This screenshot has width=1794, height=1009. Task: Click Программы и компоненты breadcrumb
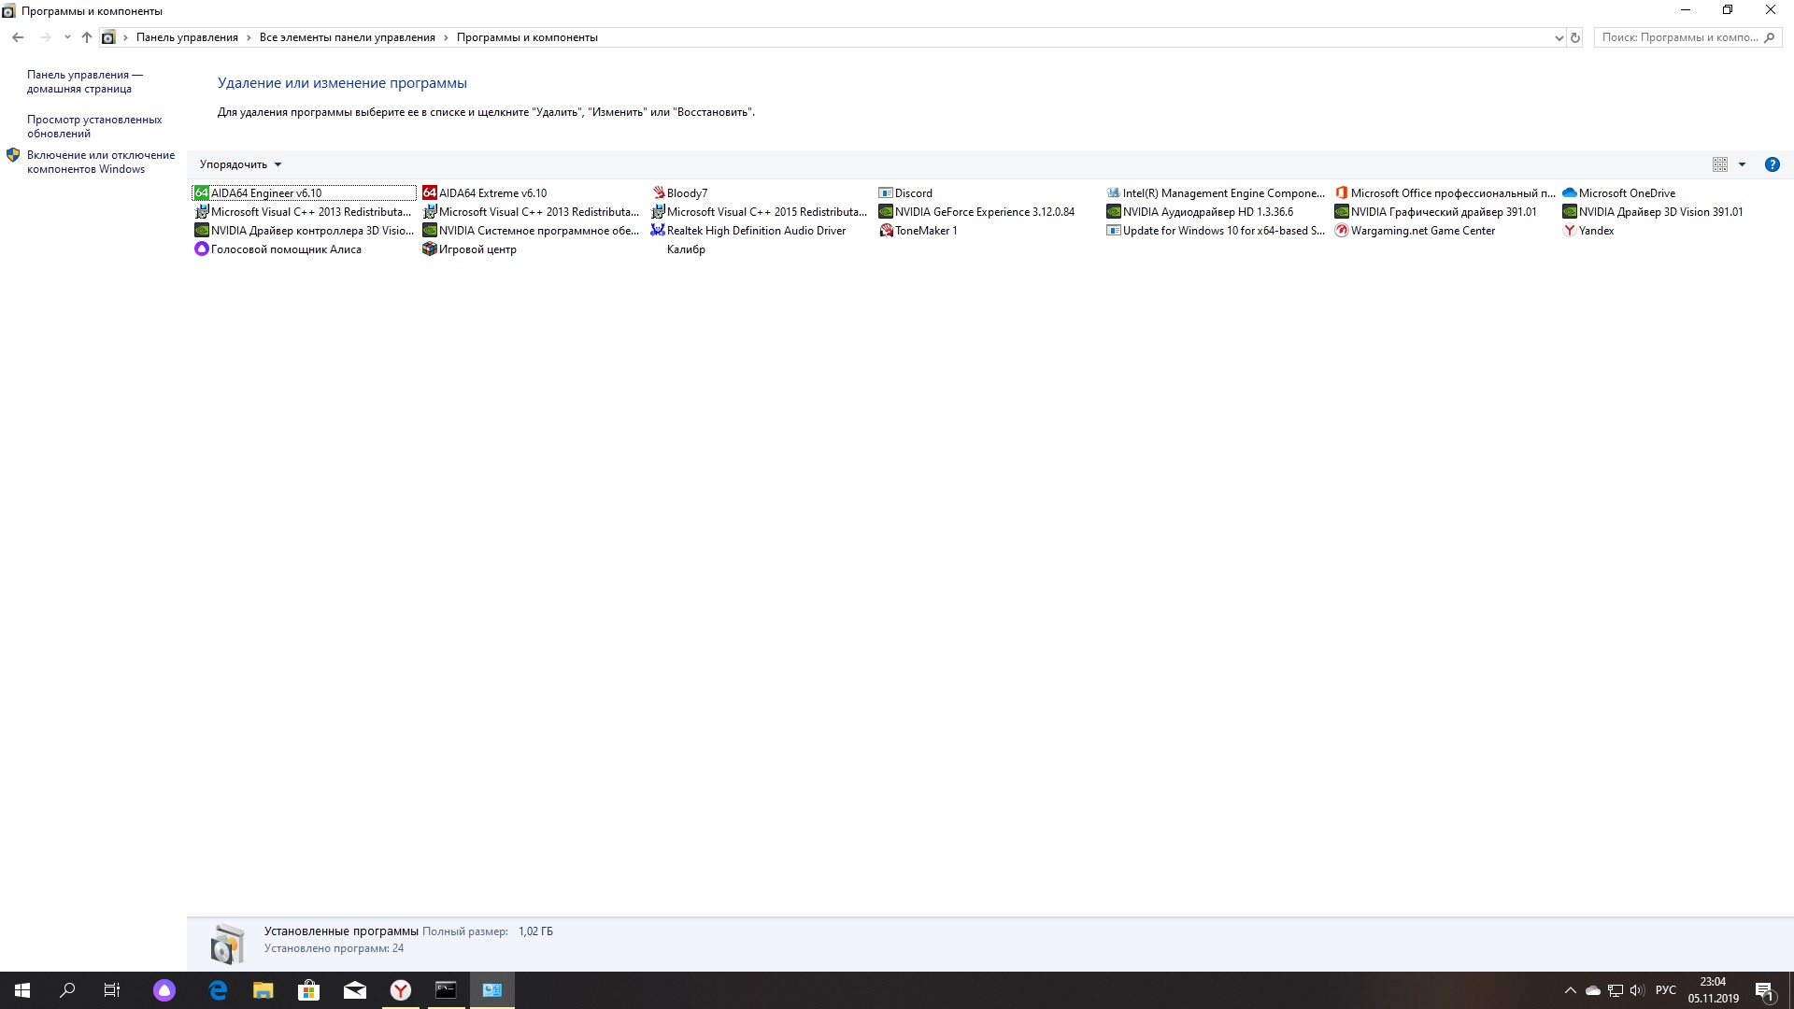527,38
